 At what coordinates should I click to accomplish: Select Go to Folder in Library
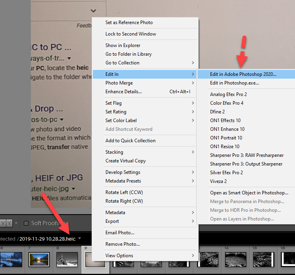[x=145, y=54]
